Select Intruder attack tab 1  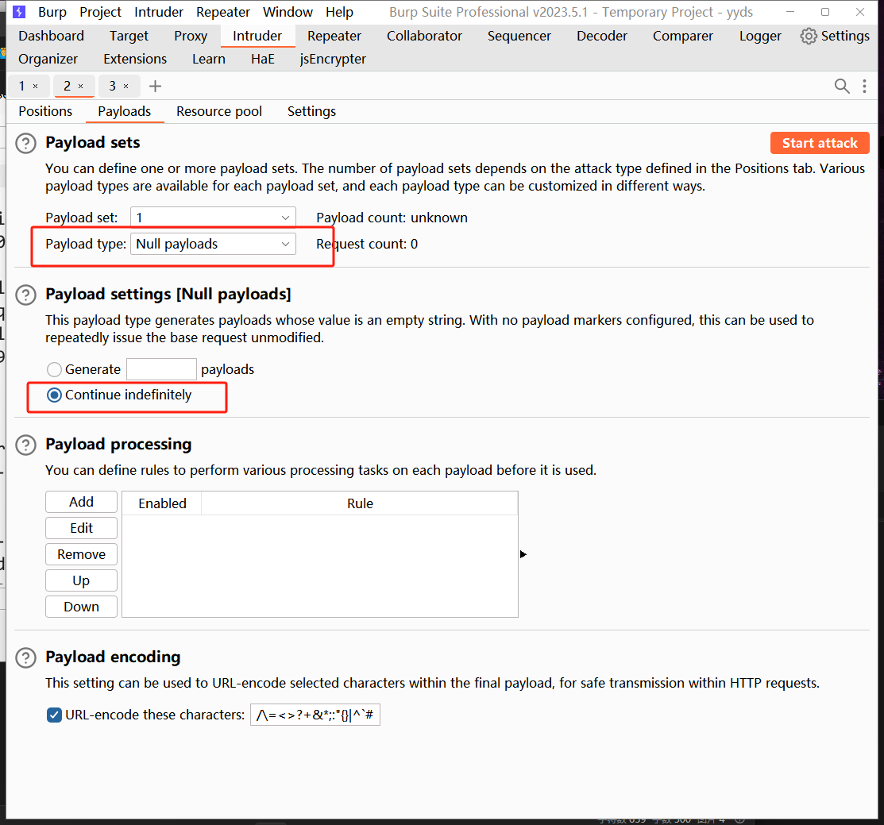22,87
